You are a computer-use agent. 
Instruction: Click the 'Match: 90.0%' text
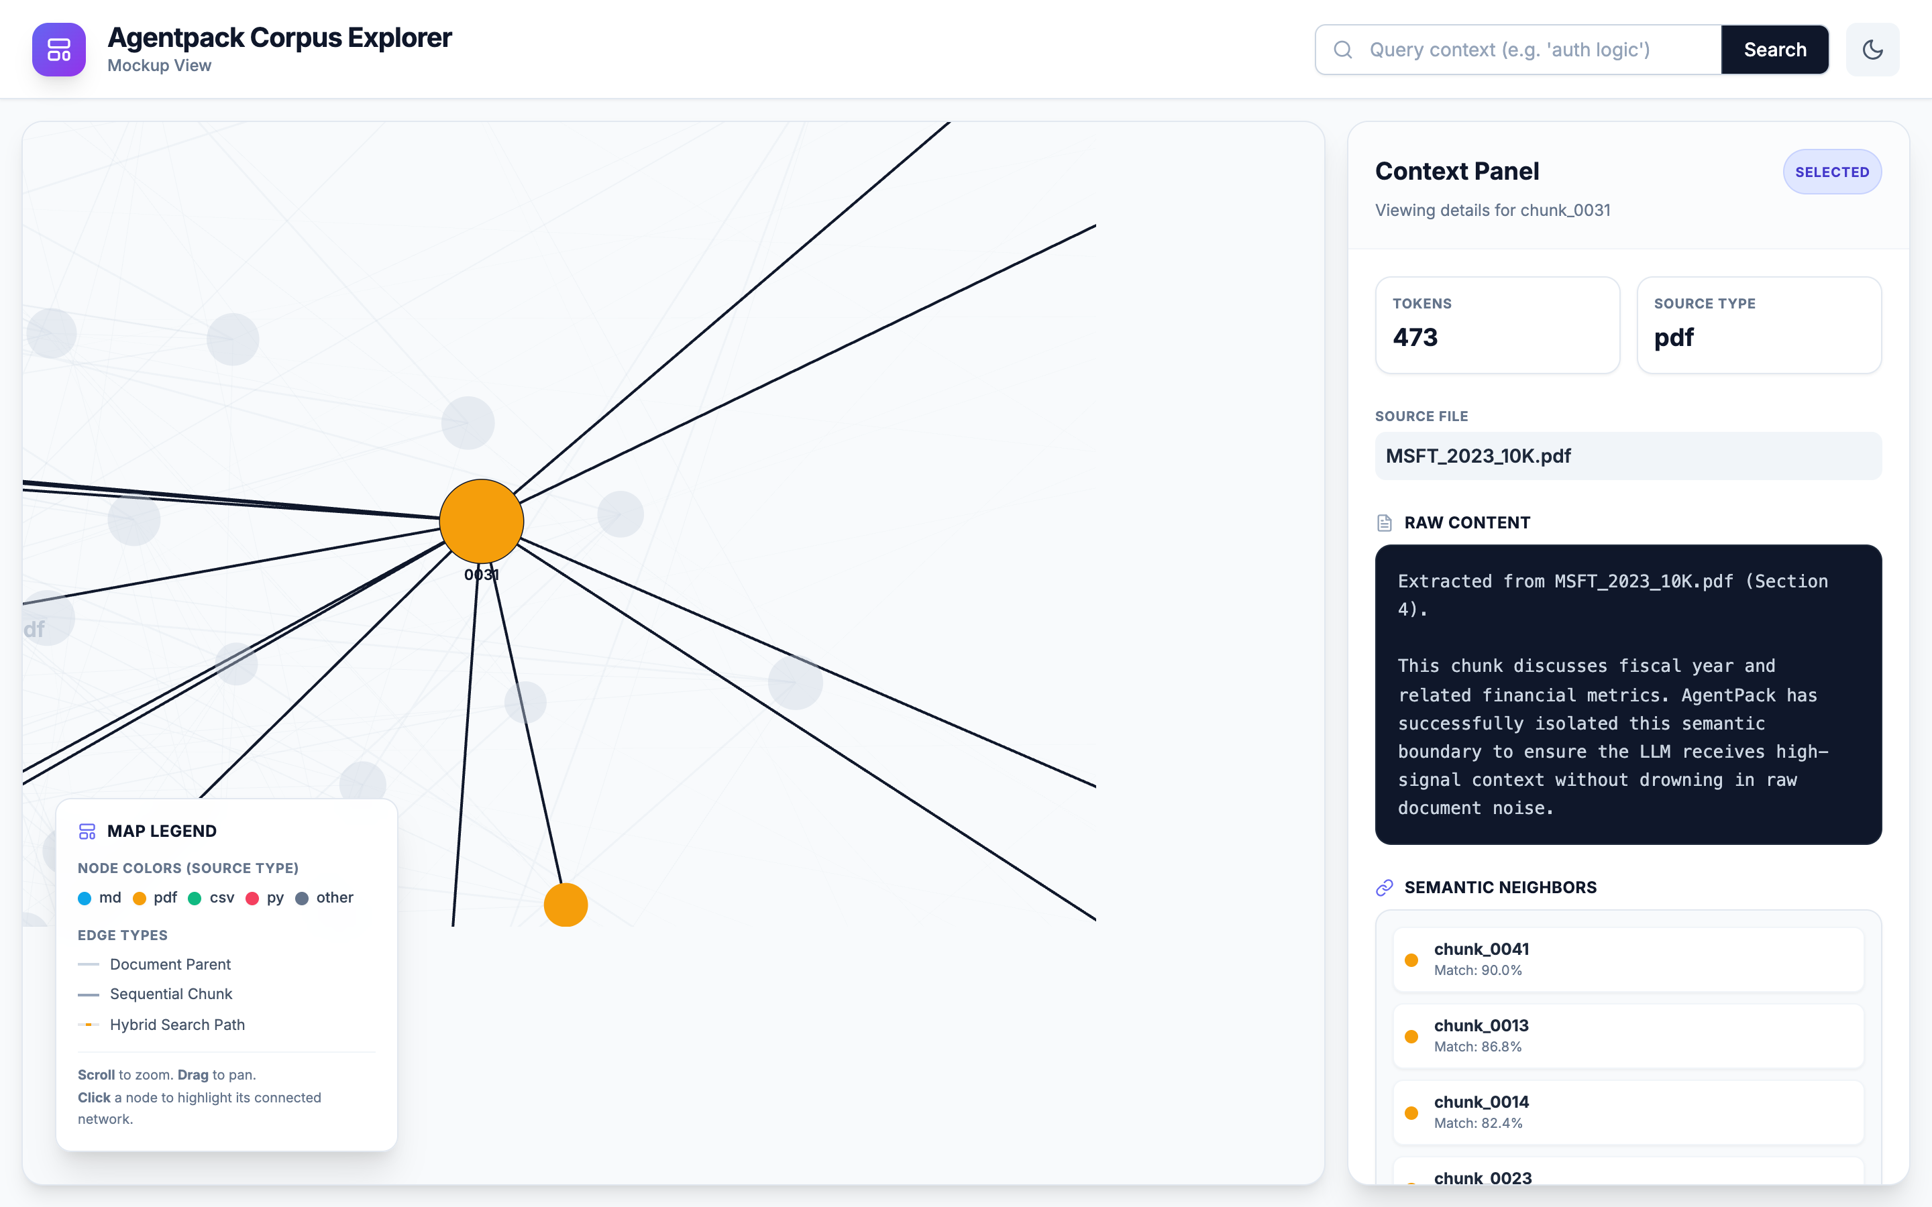(1478, 971)
